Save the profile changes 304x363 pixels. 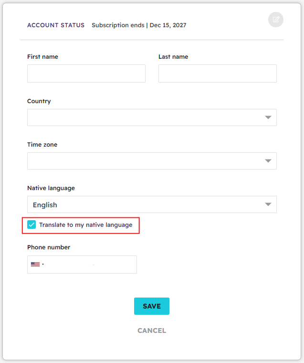click(x=152, y=306)
